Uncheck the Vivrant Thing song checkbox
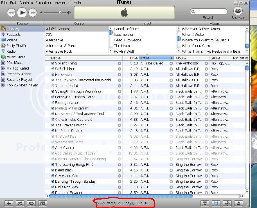Image resolution: width=257 pixels, height=208 pixels. coord(53,63)
